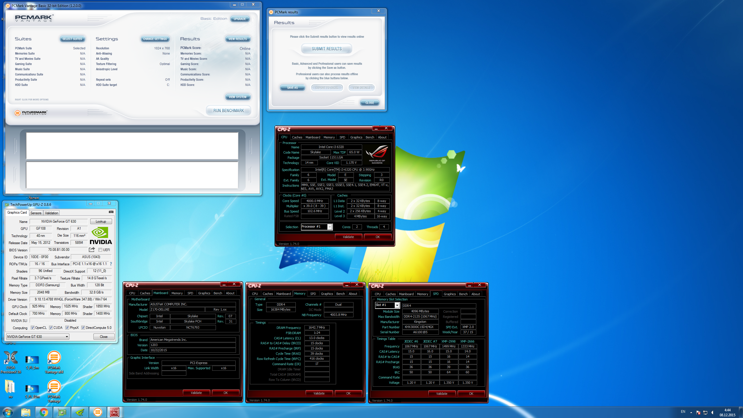Open File Explorer from the taskbar
Screen dimensions: 743x418
point(26,412)
